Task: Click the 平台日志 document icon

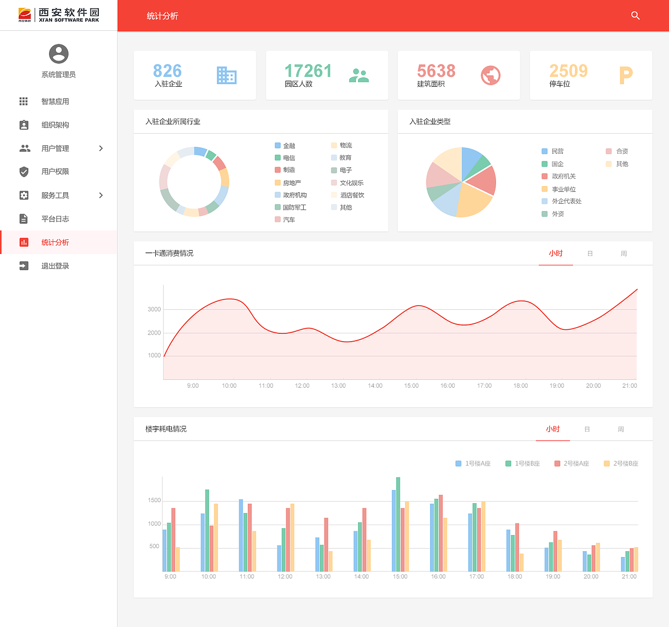Action: (x=24, y=218)
